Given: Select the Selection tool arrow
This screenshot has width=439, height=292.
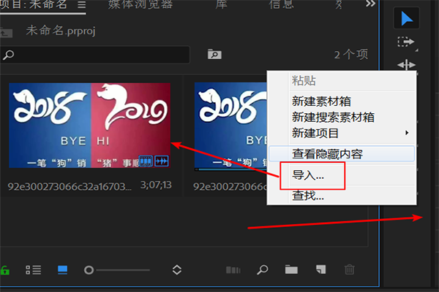Looking at the screenshot, I should [407, 18].
